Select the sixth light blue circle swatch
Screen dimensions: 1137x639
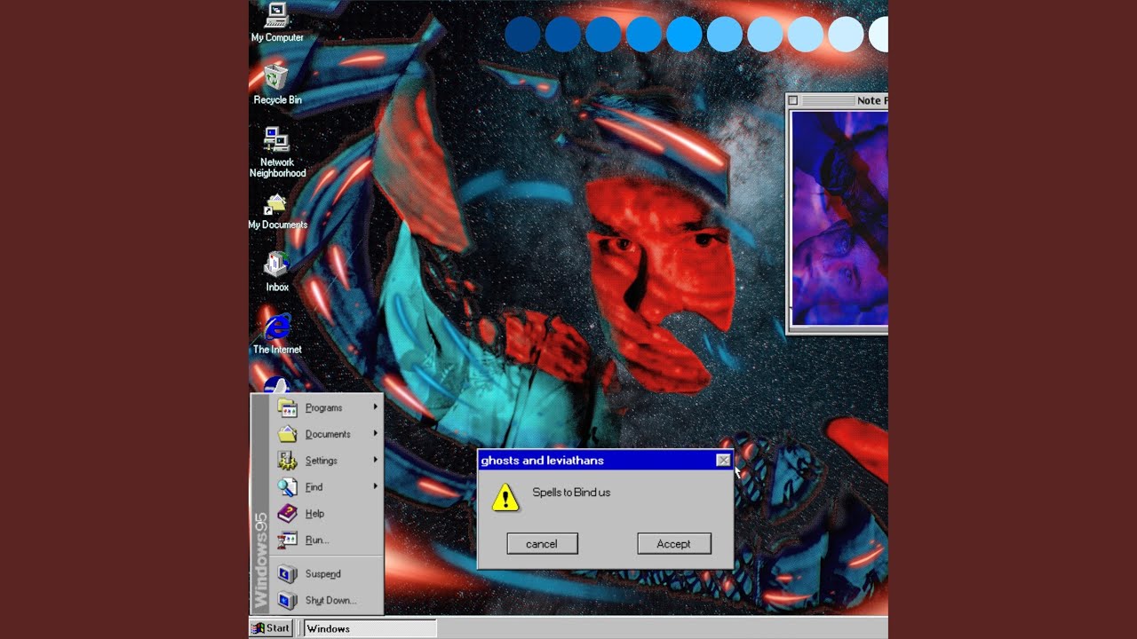click(725, 34)
